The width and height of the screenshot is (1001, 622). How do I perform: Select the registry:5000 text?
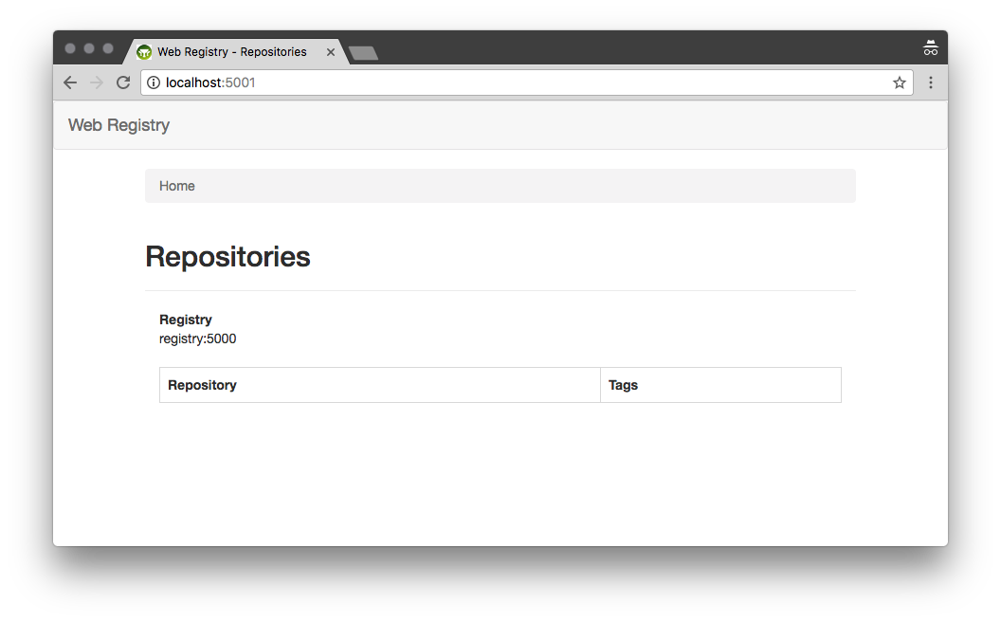(x=198, y=339)
